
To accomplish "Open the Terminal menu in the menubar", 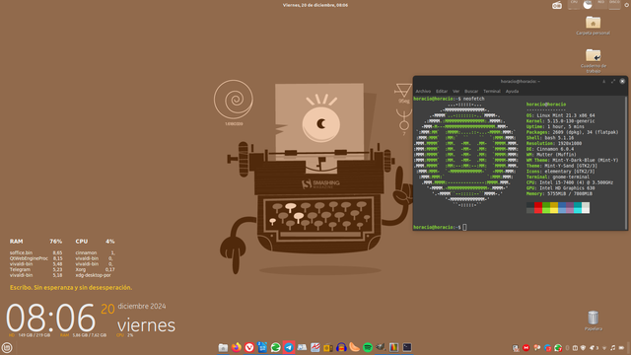I will point(492,92).
